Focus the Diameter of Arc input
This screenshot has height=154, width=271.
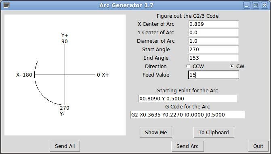[x=214, y=41]
